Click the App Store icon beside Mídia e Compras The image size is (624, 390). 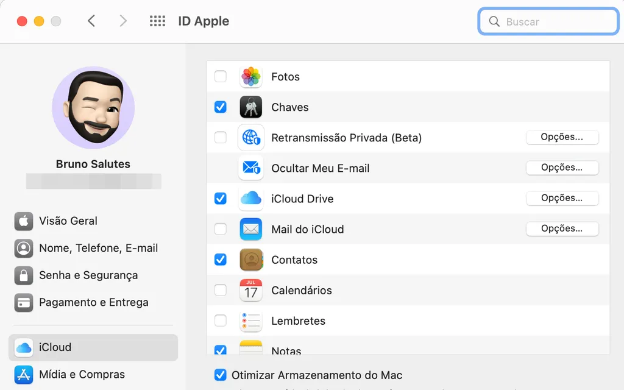[x=24, y=375]
